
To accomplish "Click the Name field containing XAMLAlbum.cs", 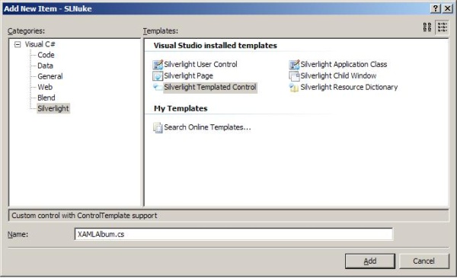I will [234, 234].
